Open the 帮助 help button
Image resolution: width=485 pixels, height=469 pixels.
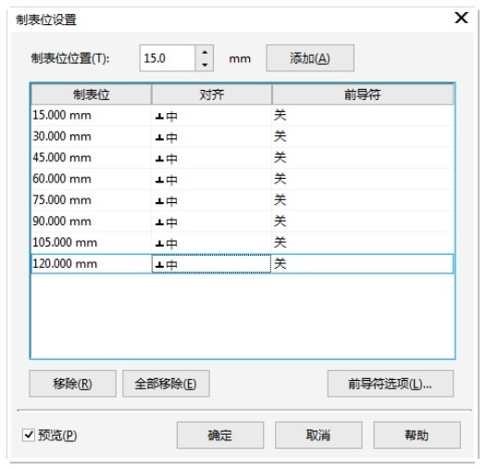point(417,435)
